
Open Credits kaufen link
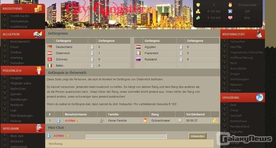[20, 16]
